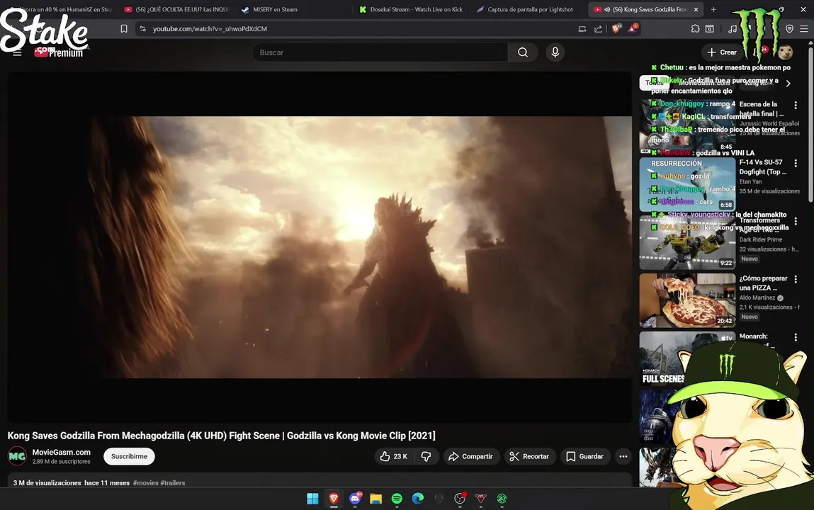Open the Transformers robot video thumbnail
This screenshot has height=510, width=814.
coord(687,243)
